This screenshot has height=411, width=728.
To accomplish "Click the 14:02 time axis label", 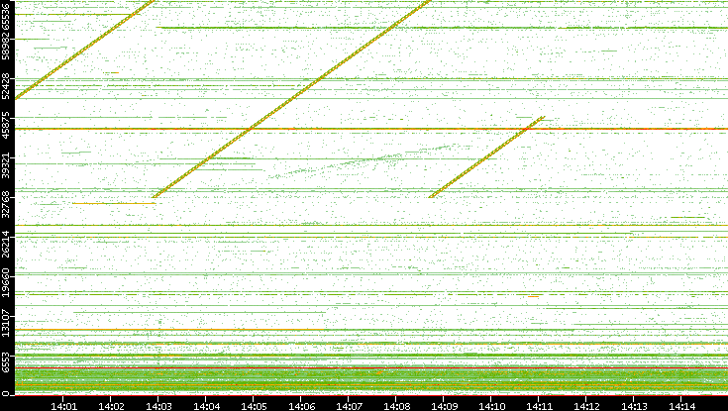I will click(x=111, y=406).
